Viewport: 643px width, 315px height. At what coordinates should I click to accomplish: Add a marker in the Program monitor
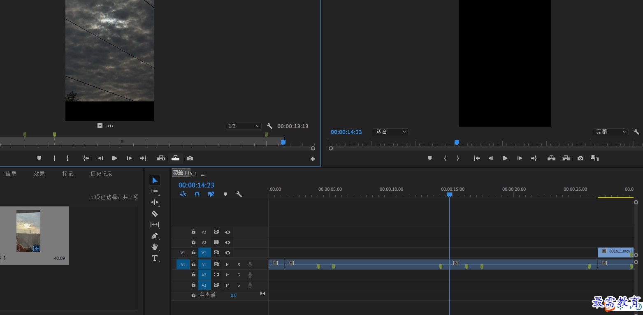[x=429, y=158]
